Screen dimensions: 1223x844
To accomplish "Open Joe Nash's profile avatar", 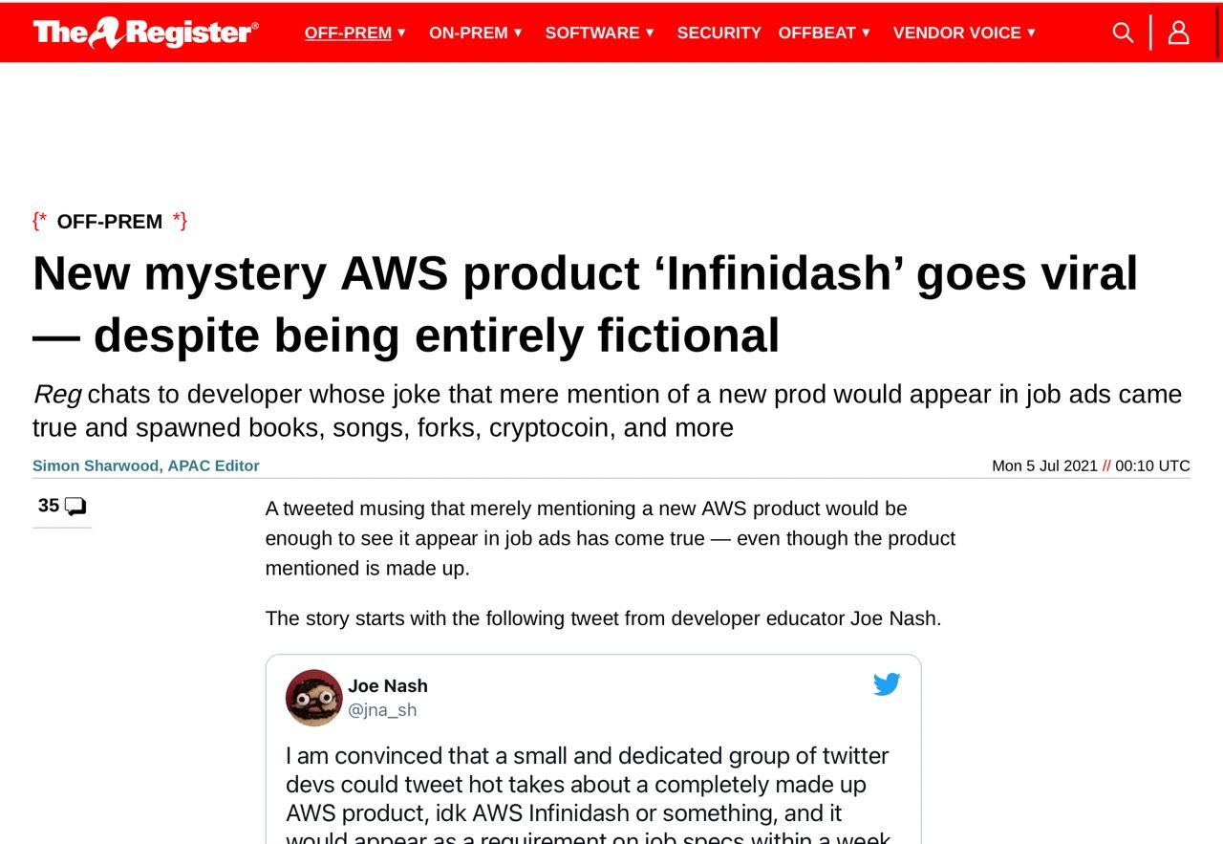I will pos(313,698).
